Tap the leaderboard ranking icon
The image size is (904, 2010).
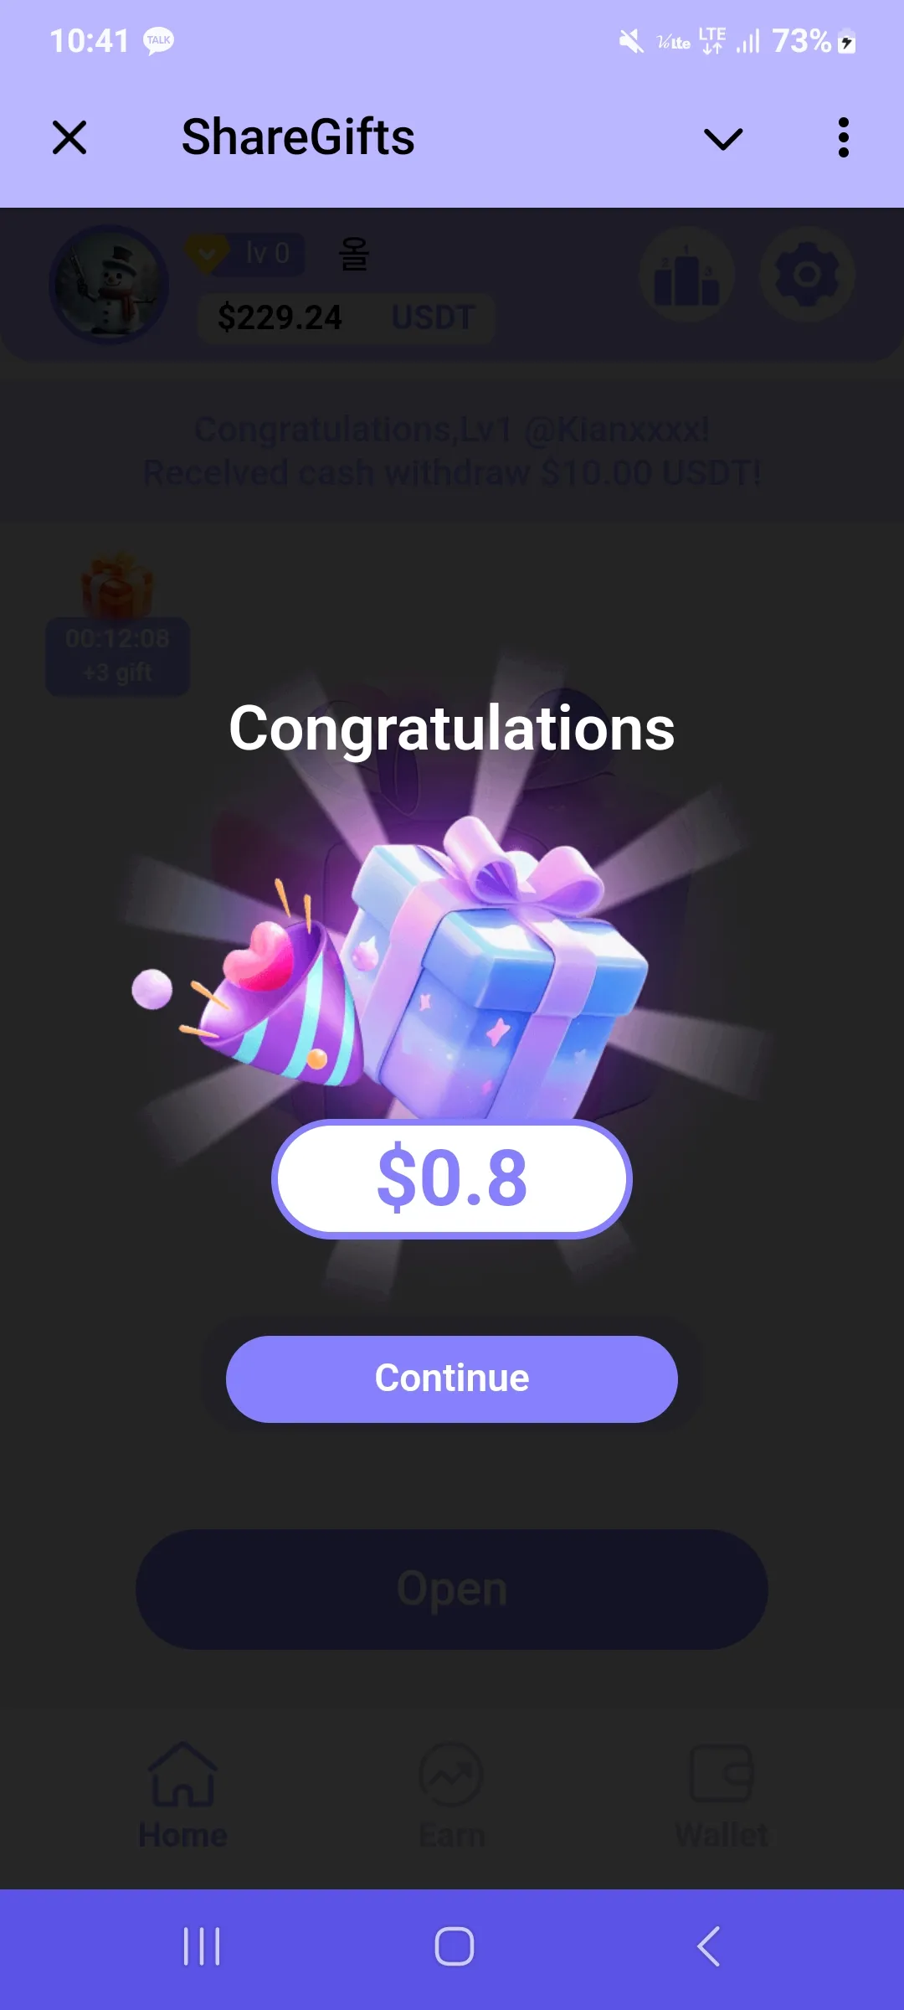(x=687, y=275)
